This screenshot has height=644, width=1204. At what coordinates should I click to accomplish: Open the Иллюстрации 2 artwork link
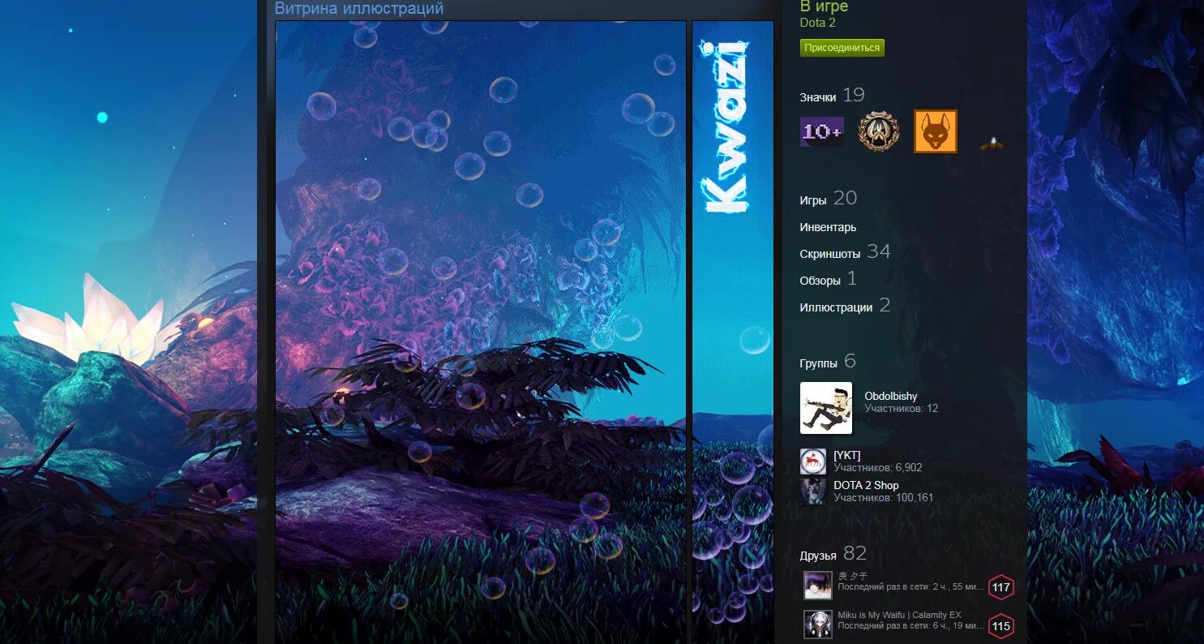(x=845, y=306)
